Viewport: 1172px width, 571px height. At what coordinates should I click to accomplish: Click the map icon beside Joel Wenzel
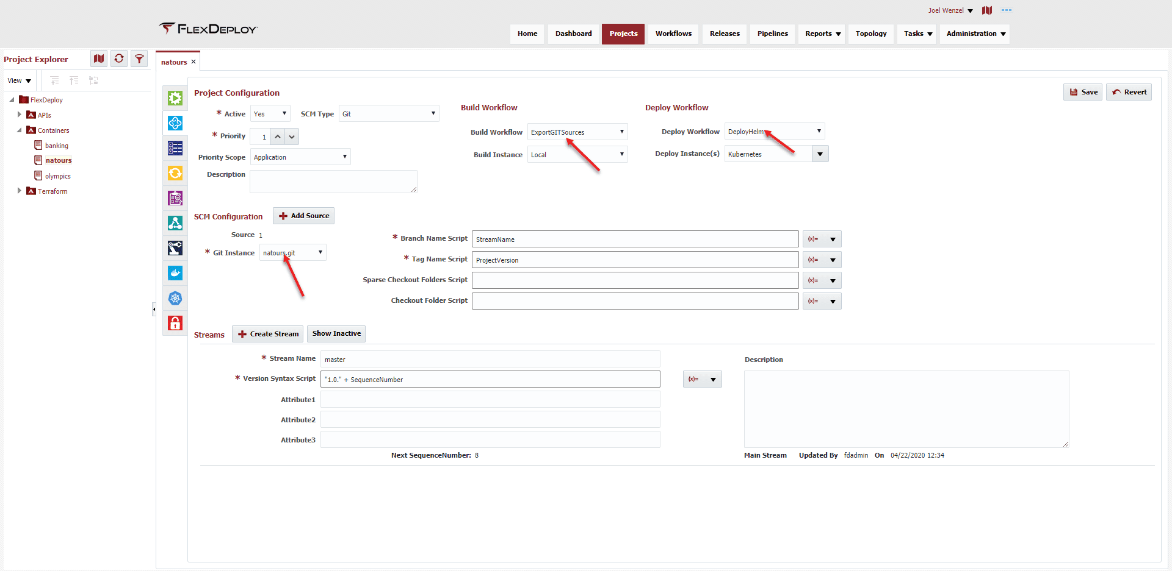pos(987,10)
